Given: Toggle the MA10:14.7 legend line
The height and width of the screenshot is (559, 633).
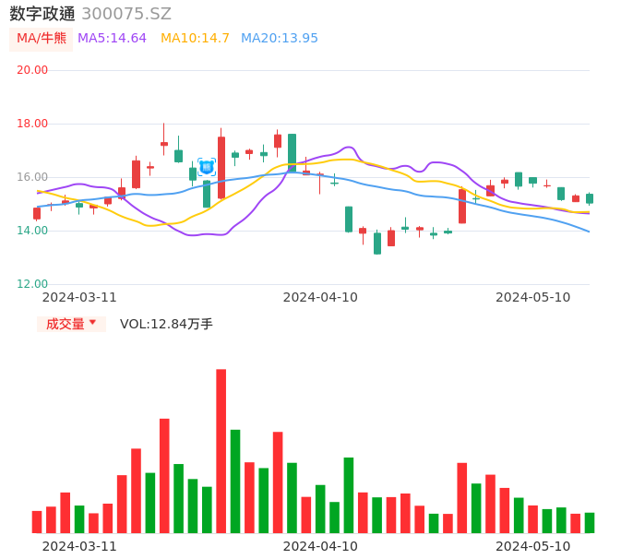Looking at the screenshot, I should coord(195,39).
